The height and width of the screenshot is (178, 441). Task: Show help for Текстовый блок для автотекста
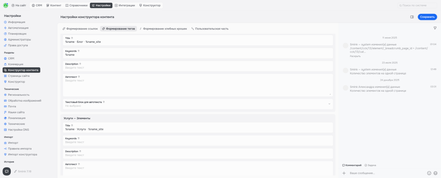tap(104, 102)
